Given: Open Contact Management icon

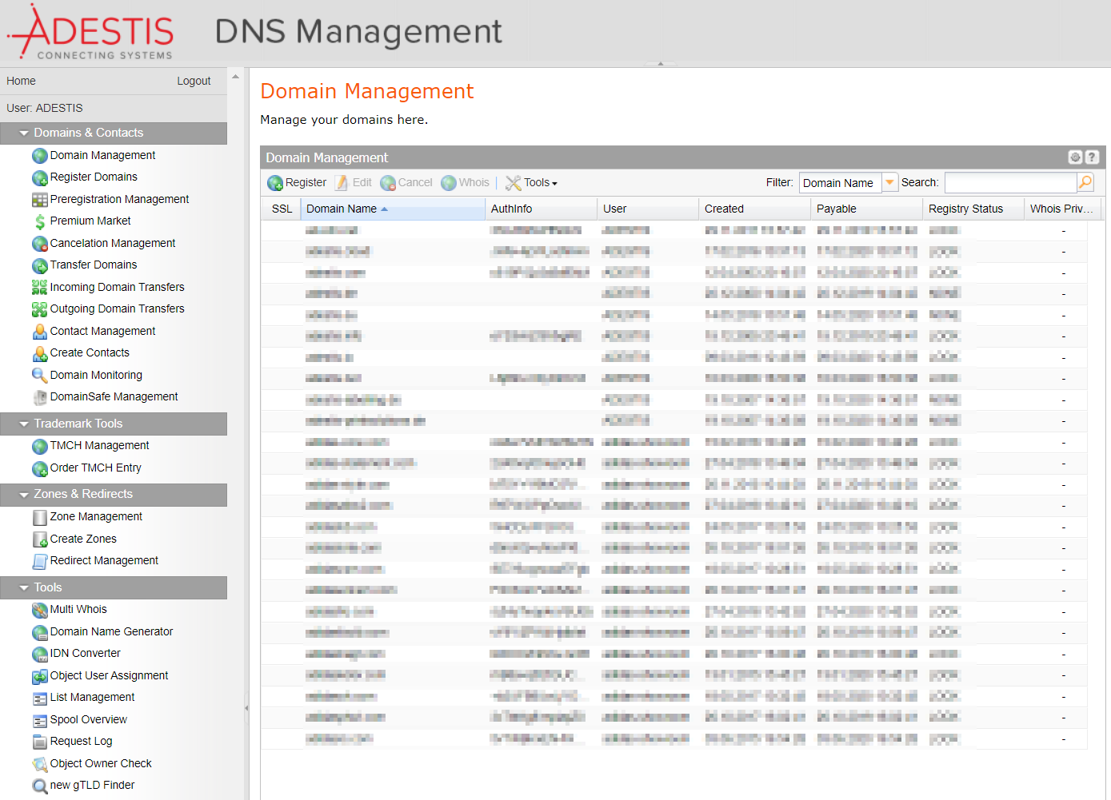Looking at the screenshot, I should (x=40, y=332).
